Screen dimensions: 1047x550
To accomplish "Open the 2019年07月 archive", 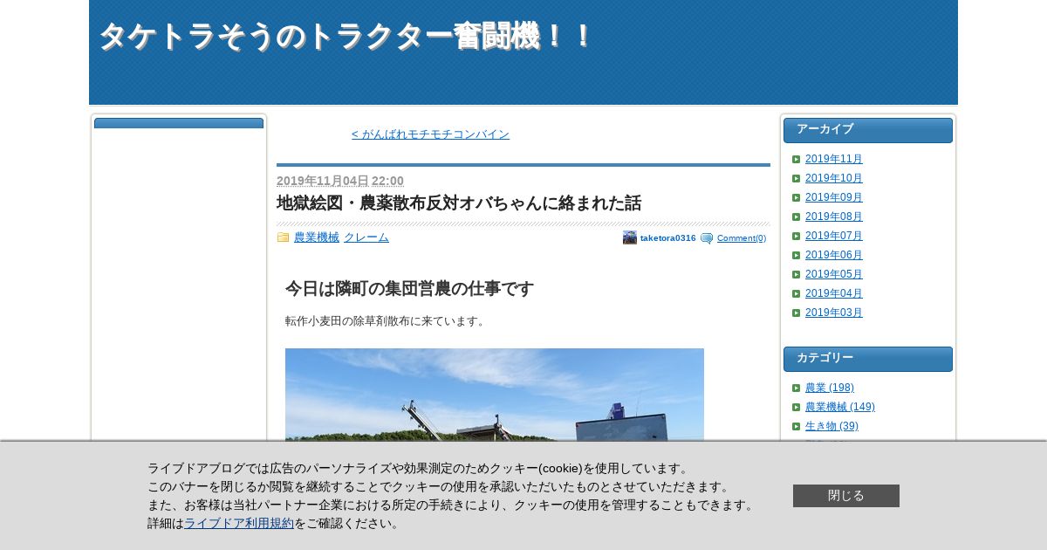I will tap(834, 236).
